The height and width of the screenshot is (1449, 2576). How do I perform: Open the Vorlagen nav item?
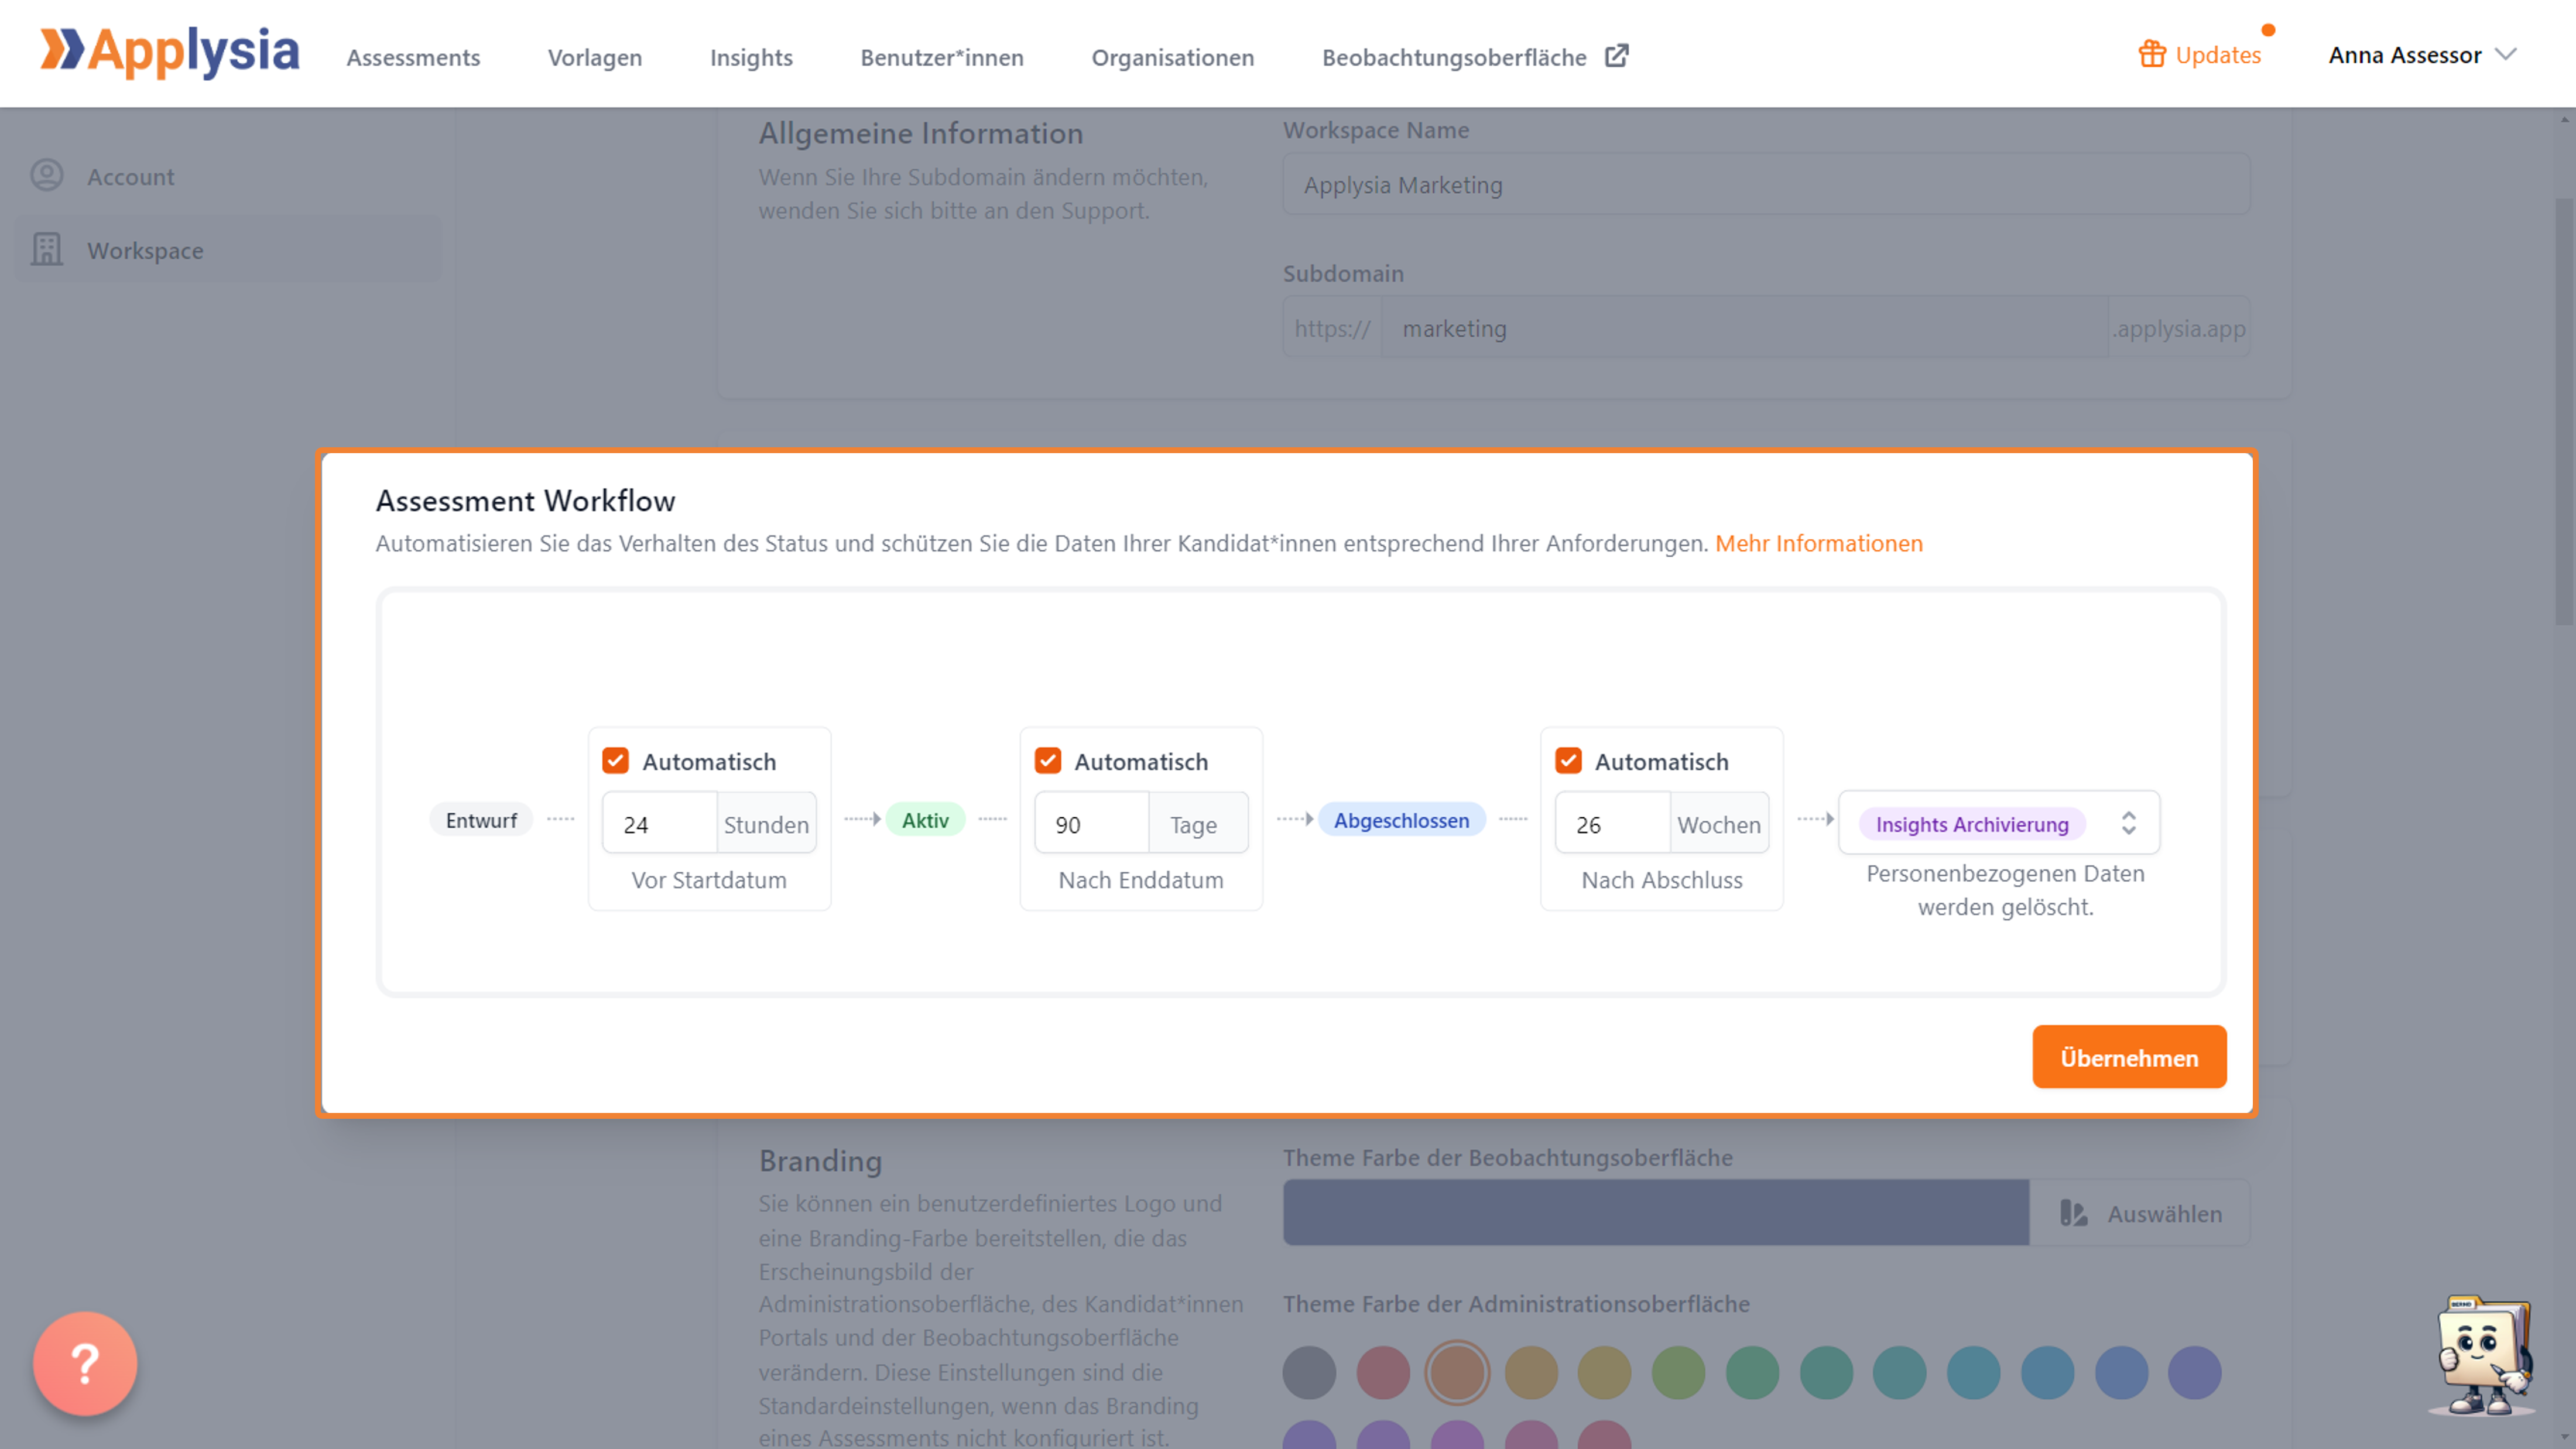[x=595, y=57]
